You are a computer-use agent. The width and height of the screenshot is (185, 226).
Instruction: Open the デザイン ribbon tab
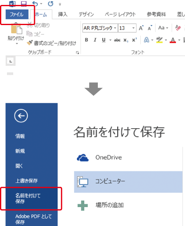click(x=86, y=14)
